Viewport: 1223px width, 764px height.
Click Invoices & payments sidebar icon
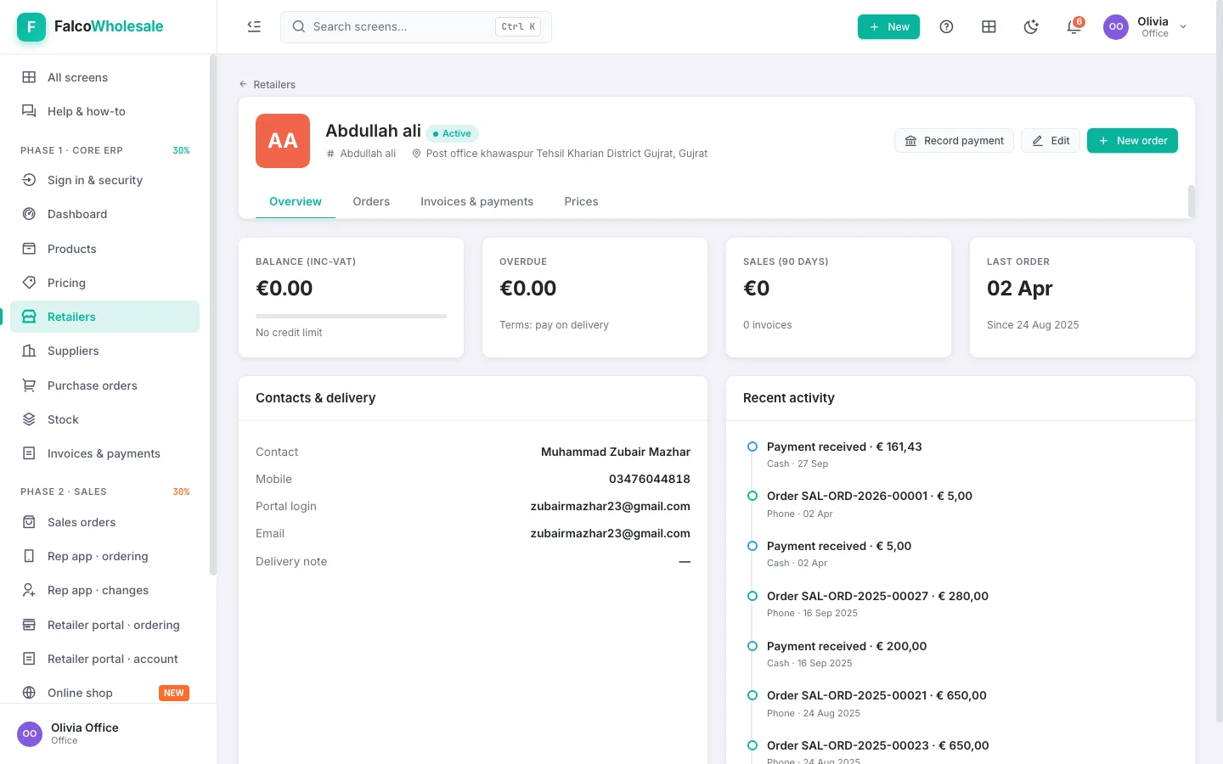point(29,453)
